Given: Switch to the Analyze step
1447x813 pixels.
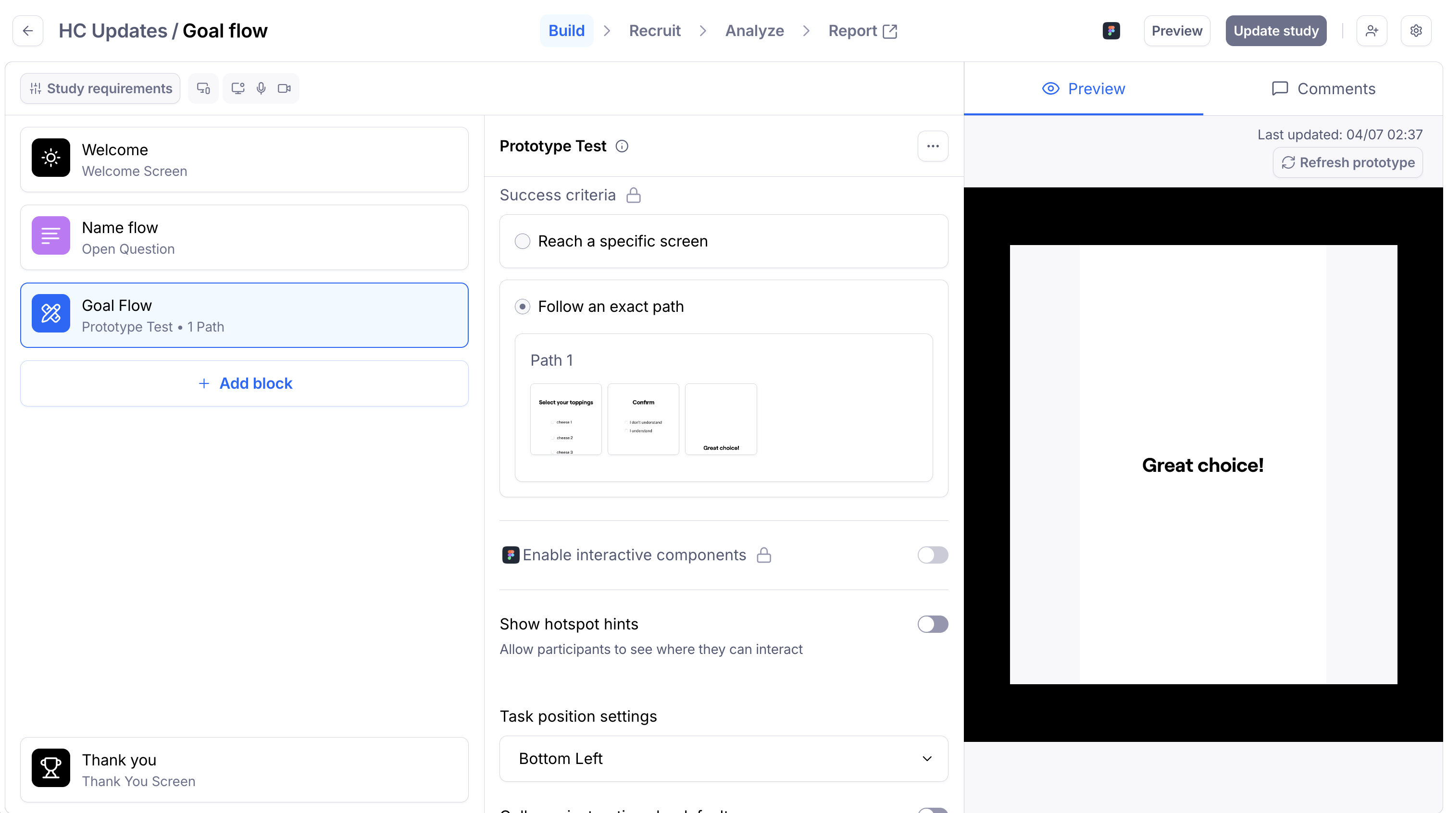Looking at the screenshot, I should click(754, 31).
